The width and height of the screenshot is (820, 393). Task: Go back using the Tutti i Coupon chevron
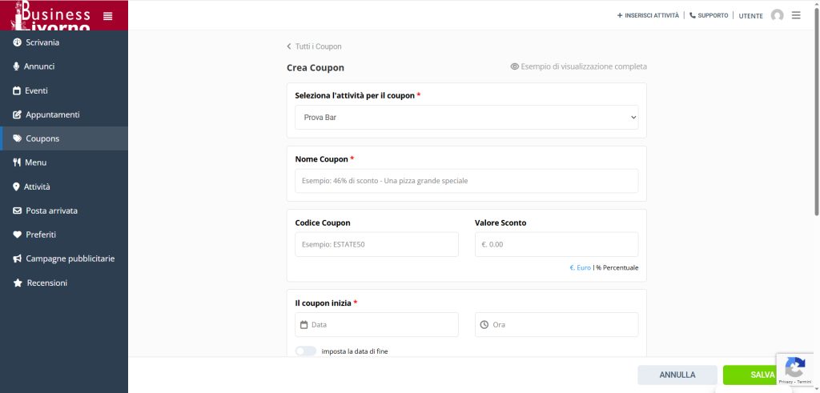(x=290, y=46)
